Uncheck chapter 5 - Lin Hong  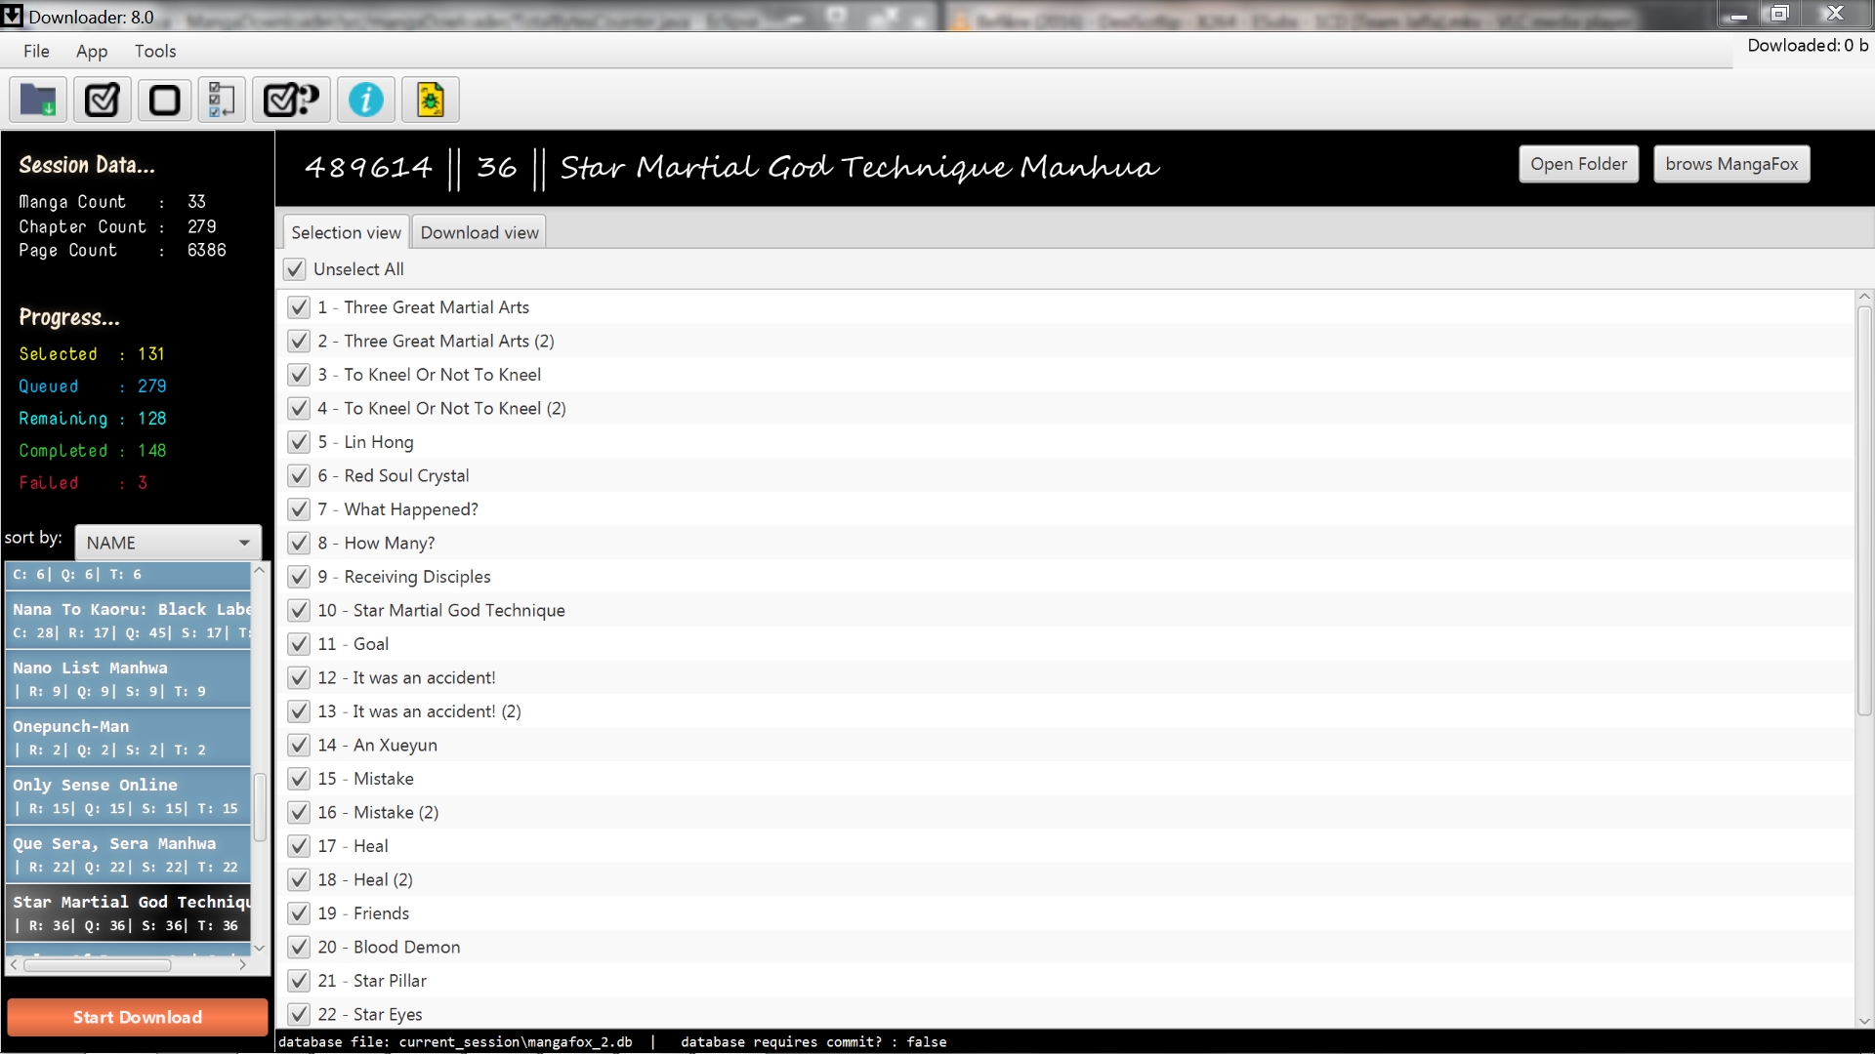[x=299, y=442]
